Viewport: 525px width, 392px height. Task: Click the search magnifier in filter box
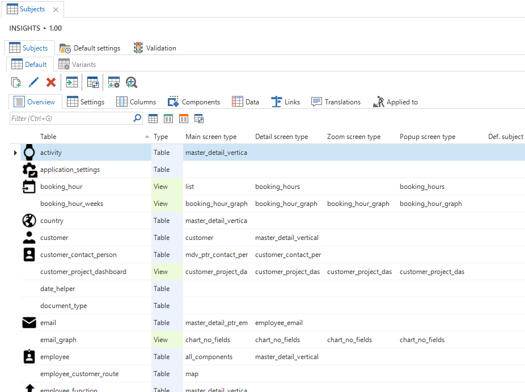coord(137,118)
